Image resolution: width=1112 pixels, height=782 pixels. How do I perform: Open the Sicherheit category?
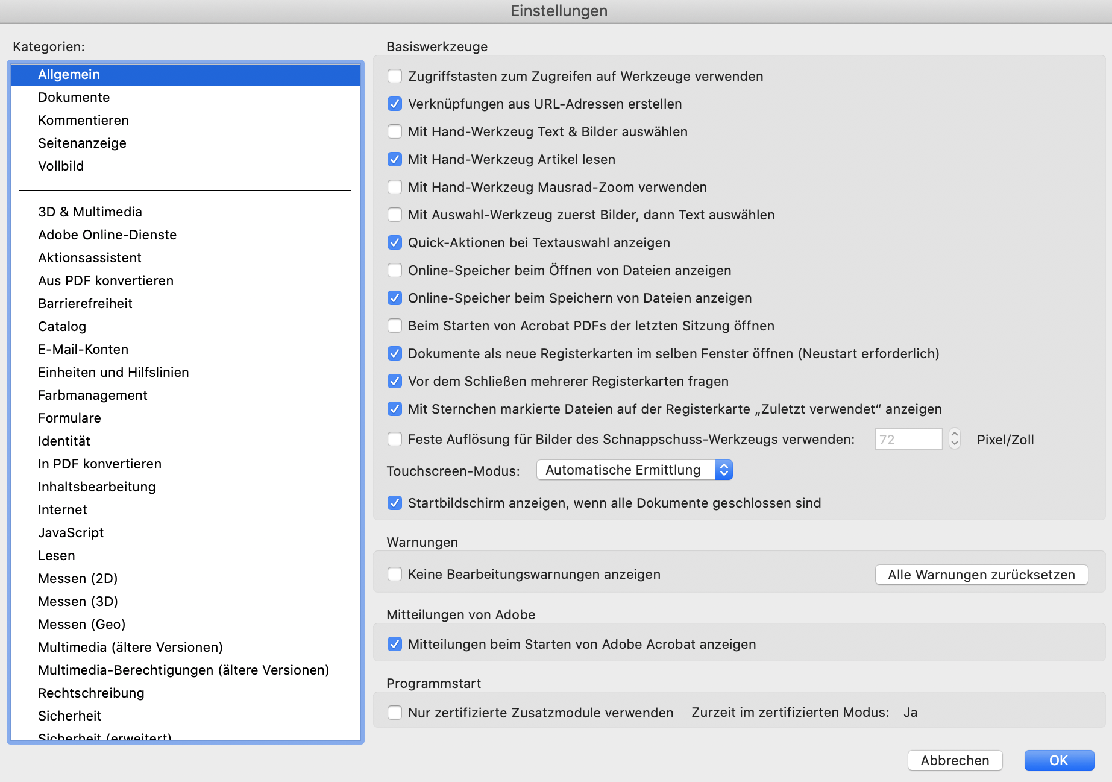186,716
